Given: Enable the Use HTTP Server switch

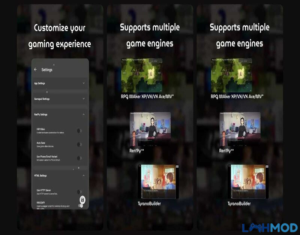Looking at the screenshot, I should pos(79,192).
